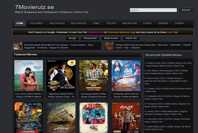This screenshot has height=133, width=198.
Task: Go to the HOME menu item
Action: [20, 23]
